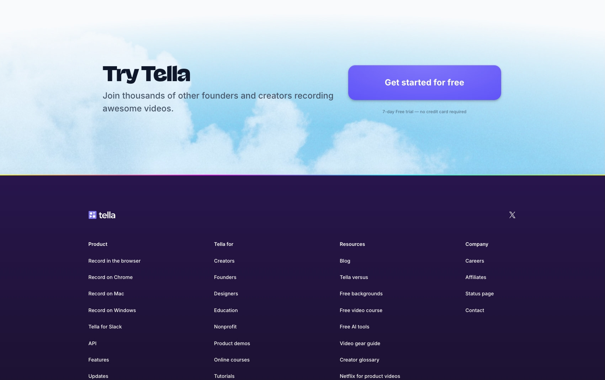
Task: Open the Affiliates link
Action: (x=476, y=277)
